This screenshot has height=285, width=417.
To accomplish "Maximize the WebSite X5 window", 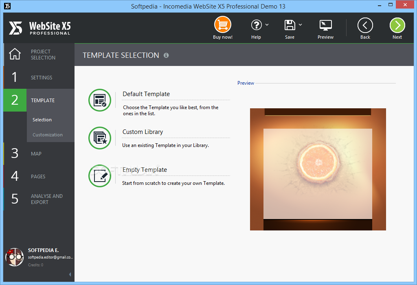I will [391, 5].
